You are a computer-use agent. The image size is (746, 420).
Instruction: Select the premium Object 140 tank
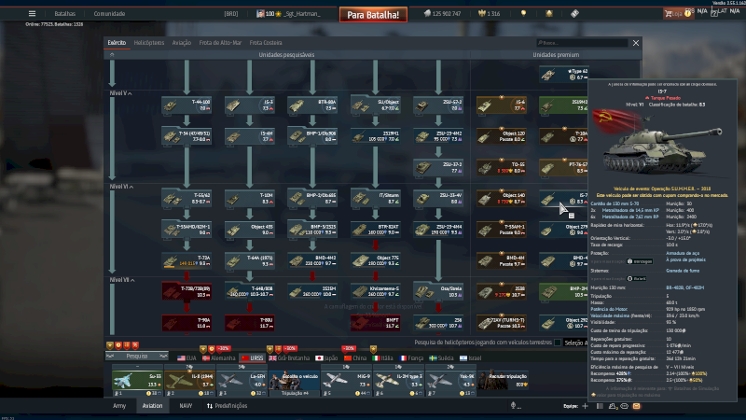(x=502, y=199)
